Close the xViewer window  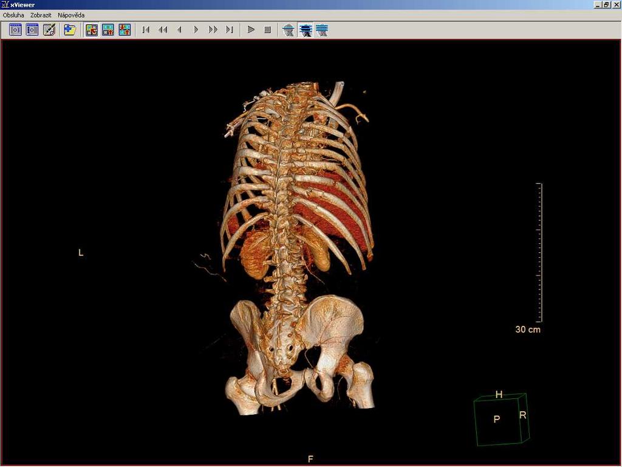[617, 5]
